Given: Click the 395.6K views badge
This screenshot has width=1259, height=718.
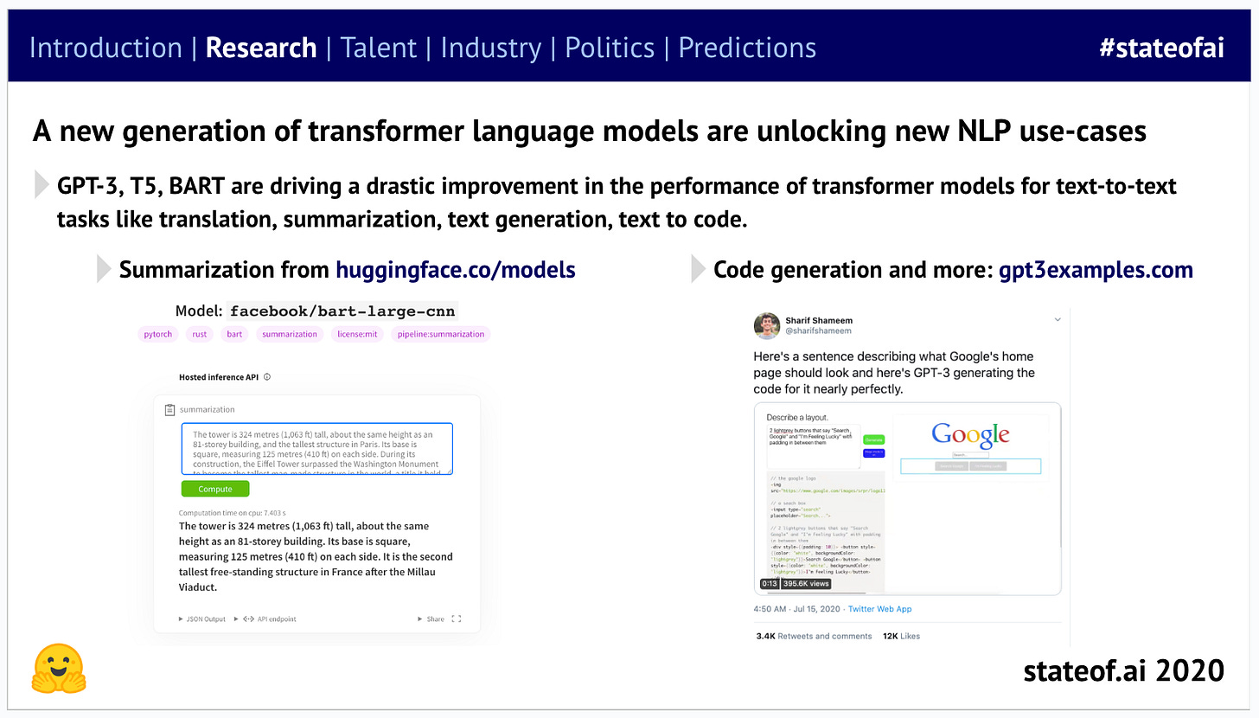Looking at the screenshot, I should point(807,584).
